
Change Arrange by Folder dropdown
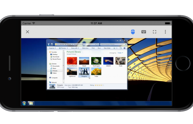point(120,53)
